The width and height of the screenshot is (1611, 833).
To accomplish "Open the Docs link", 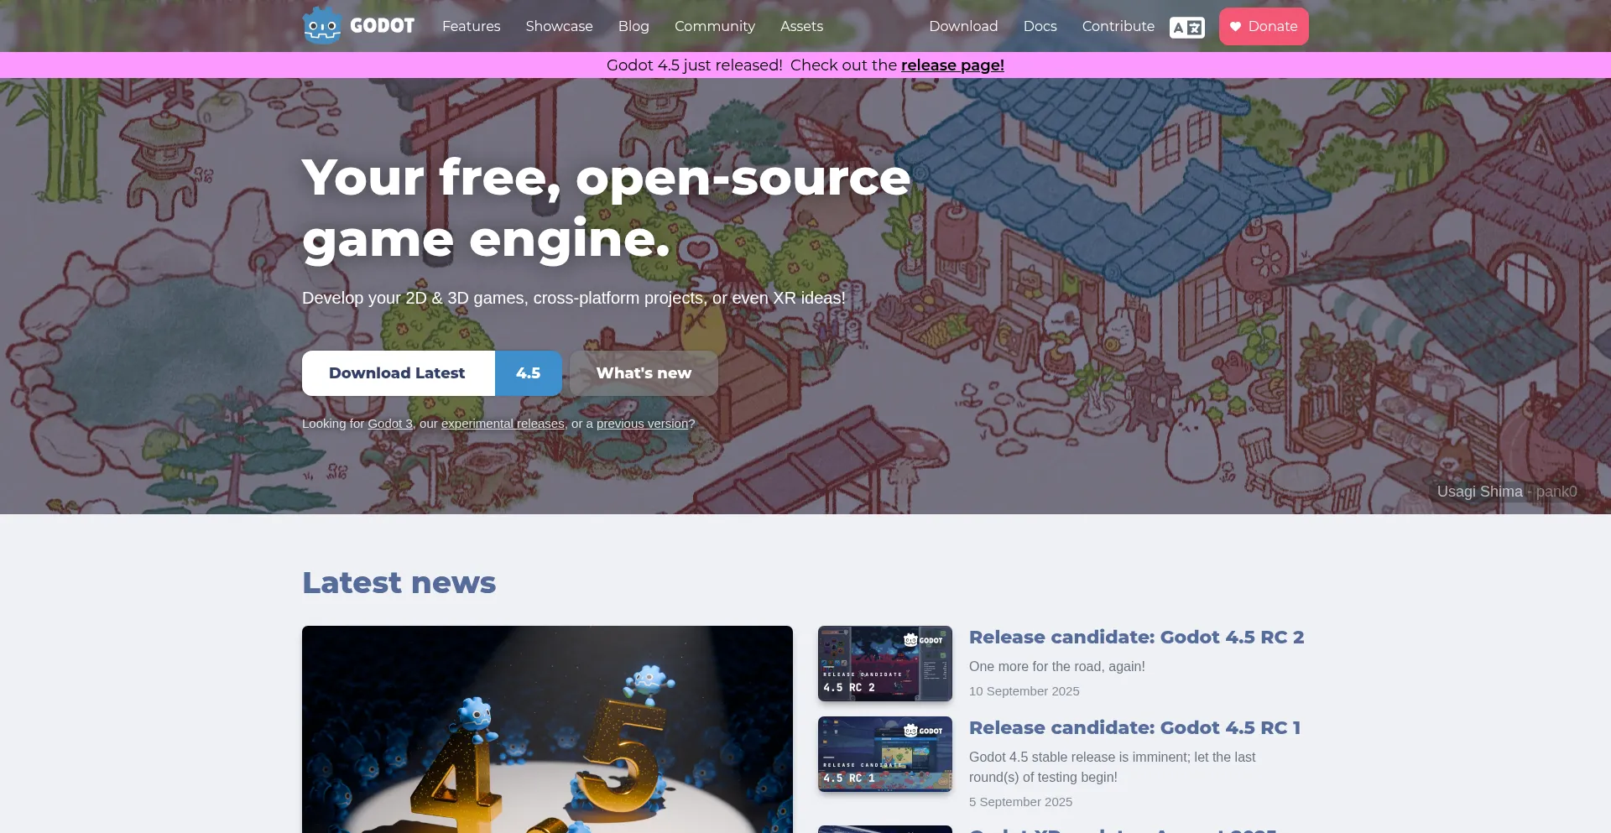I will pyautogui.click(x=1040, y=26).
